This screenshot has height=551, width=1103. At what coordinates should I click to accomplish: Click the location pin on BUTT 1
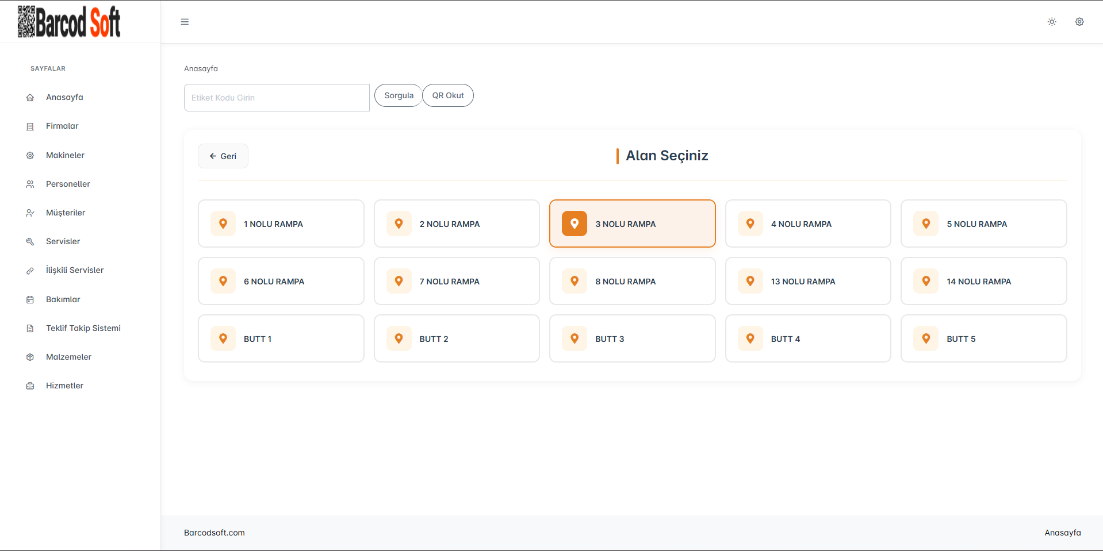(x=223, y=338)
